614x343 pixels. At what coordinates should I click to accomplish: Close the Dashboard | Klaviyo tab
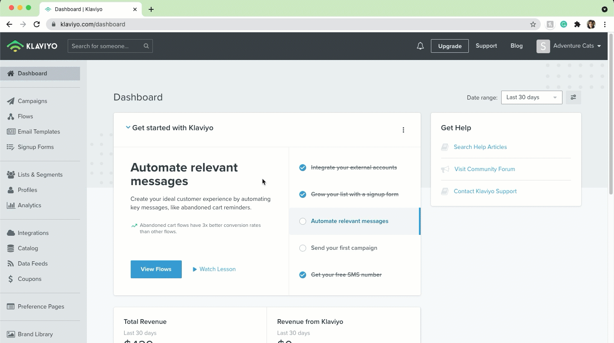[135, 9]
